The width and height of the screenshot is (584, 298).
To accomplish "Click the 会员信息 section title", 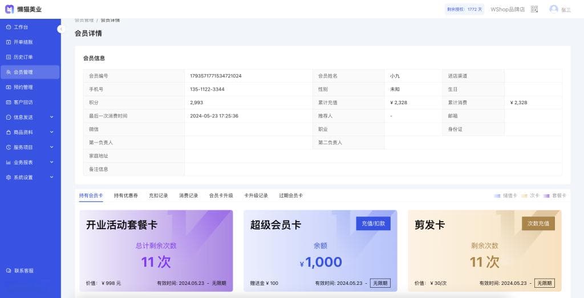I will 94,59.
